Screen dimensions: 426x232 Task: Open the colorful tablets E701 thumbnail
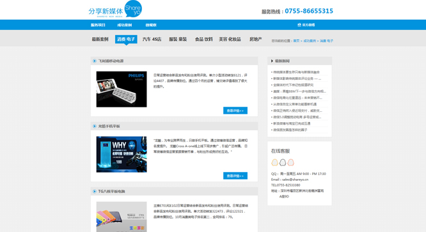click(x=122, y=217)
